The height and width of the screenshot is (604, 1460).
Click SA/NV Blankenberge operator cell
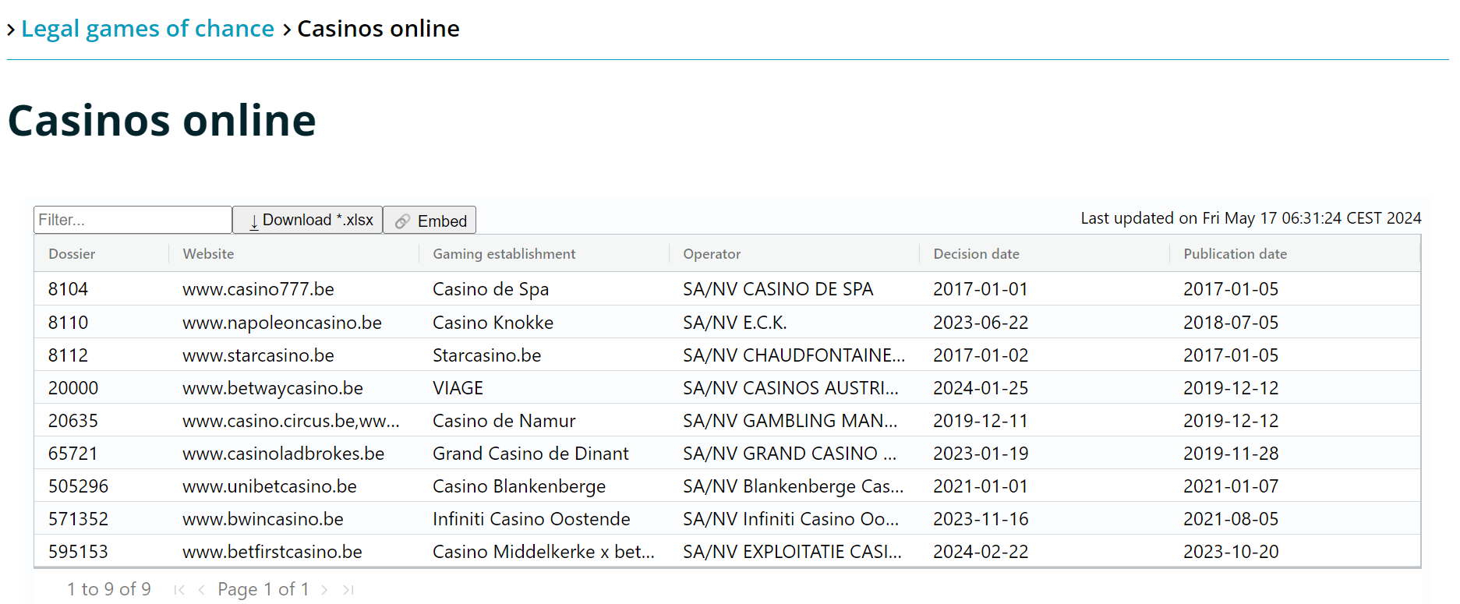click(793, 486)
